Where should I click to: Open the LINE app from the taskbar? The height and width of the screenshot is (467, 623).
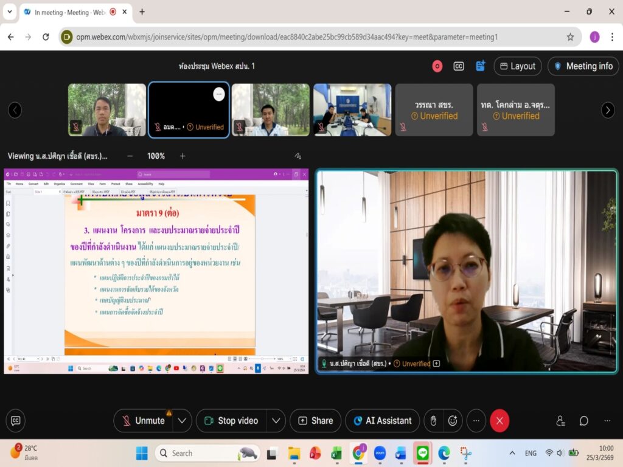coord(422,453)
